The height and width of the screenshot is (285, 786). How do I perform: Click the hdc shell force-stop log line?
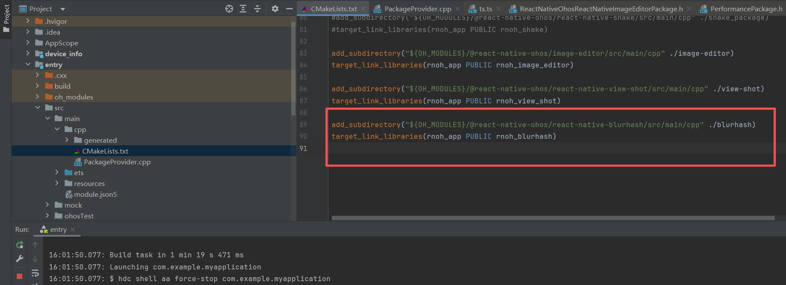coord(190,279)
